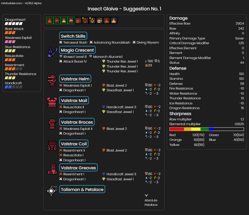249x215 pixels.
Task: Click the blue segment of sharpness bar
Action: (x=211, y=129)
